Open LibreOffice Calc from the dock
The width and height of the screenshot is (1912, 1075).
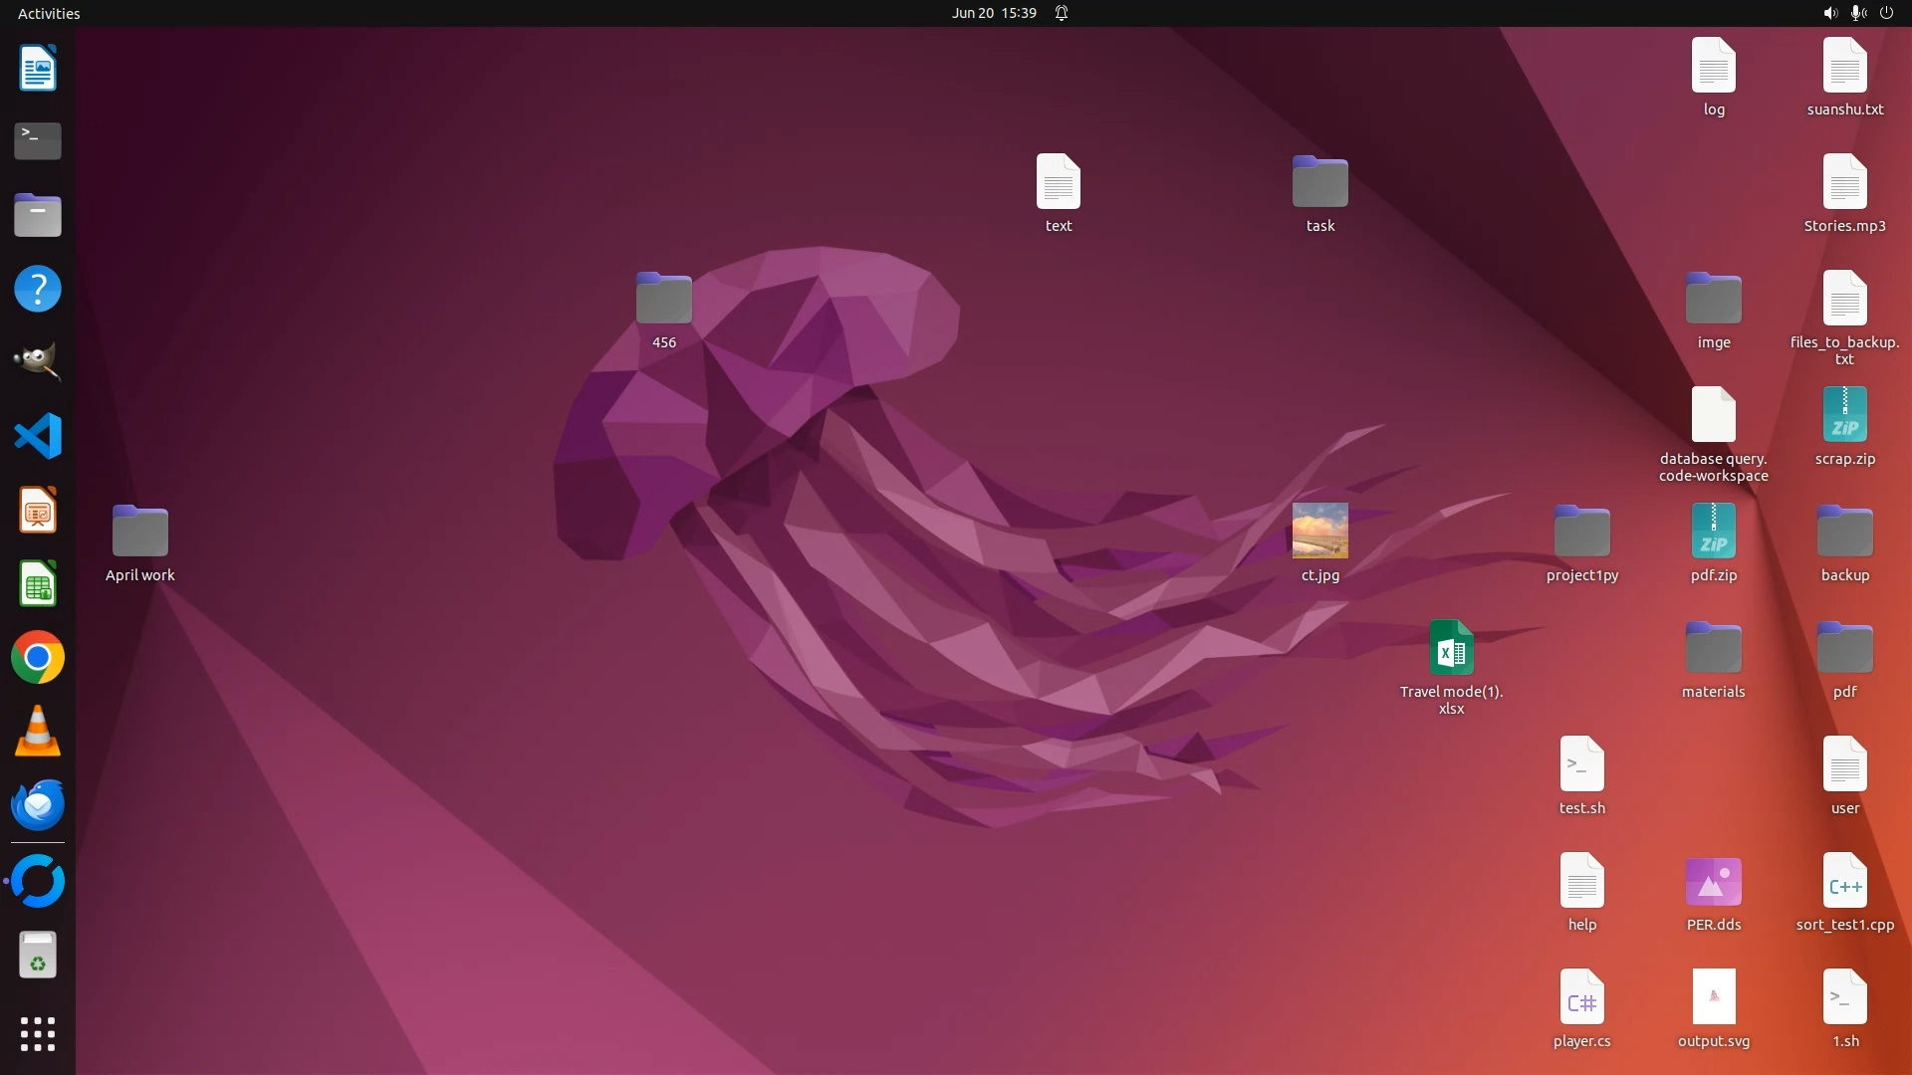38,584
